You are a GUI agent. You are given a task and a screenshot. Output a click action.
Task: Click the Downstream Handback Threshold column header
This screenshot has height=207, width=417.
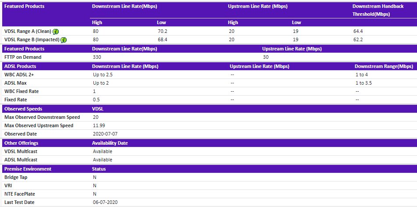378,10
